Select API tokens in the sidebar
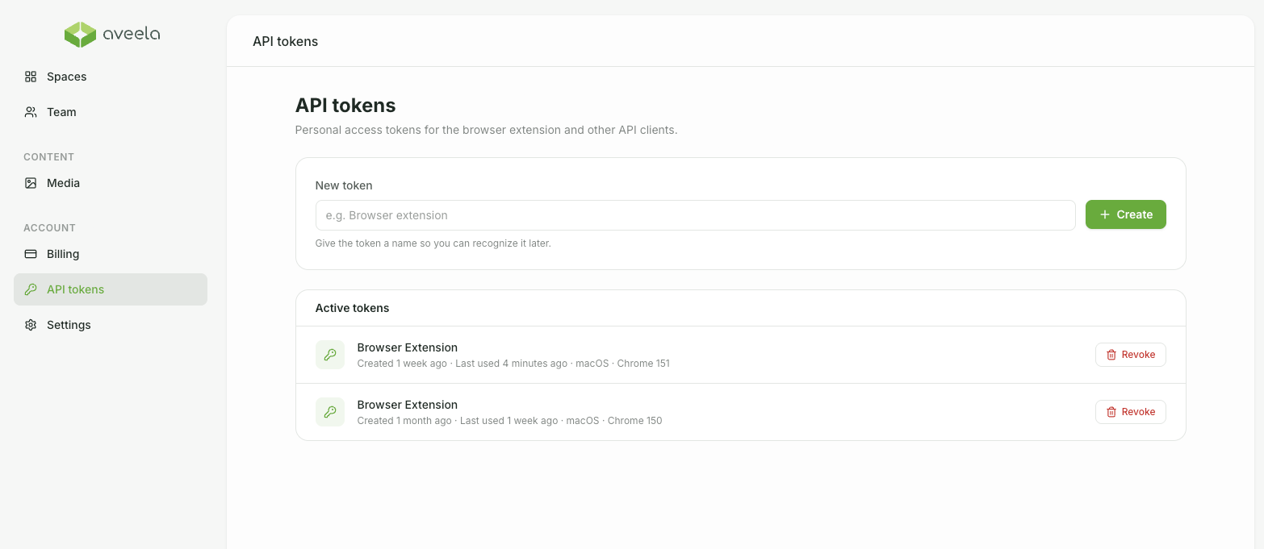Image resolution: width=1264 pixels, height=549 pixels. point(111,289)
